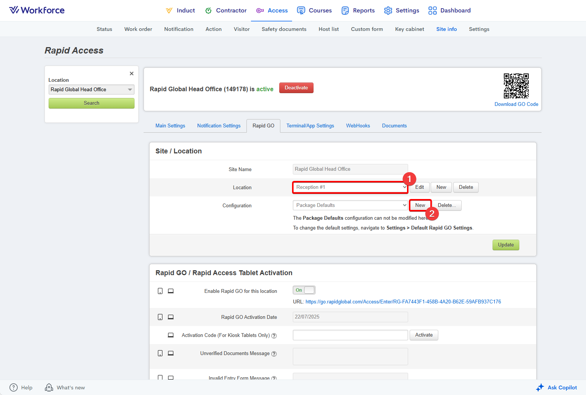Image resolution: width=586 pixels, height=395 pixels.
Task: Open the Reception #1 location dropdown
Action: tap(350, 187)
